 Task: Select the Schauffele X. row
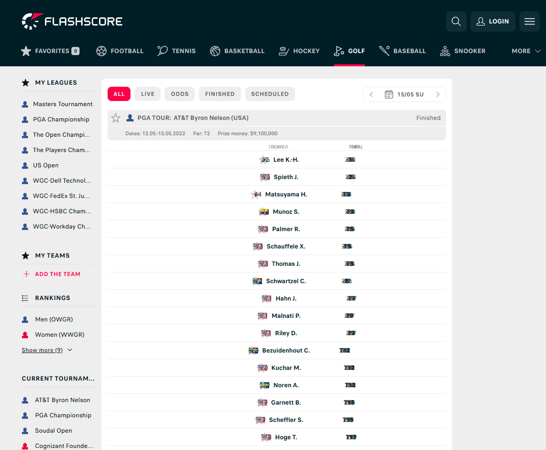(x=277, y=246)
